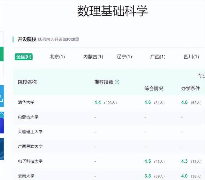Open the 内蒙古大学 school link
The width and height of the screenshot is (205, 180).
click(x=28, y=117)
